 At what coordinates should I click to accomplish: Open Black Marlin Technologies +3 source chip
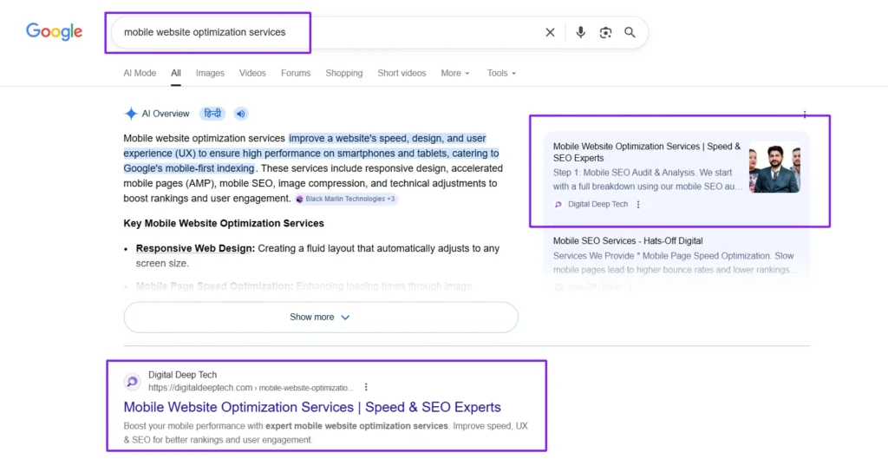tap(346, 199)
